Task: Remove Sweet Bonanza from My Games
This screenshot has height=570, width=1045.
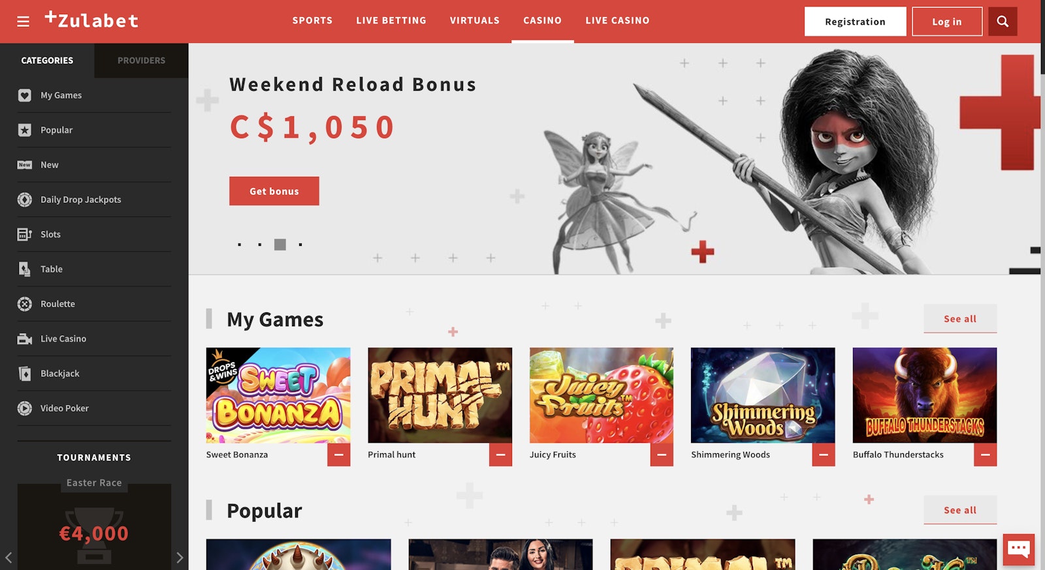Action: (339, 455)
